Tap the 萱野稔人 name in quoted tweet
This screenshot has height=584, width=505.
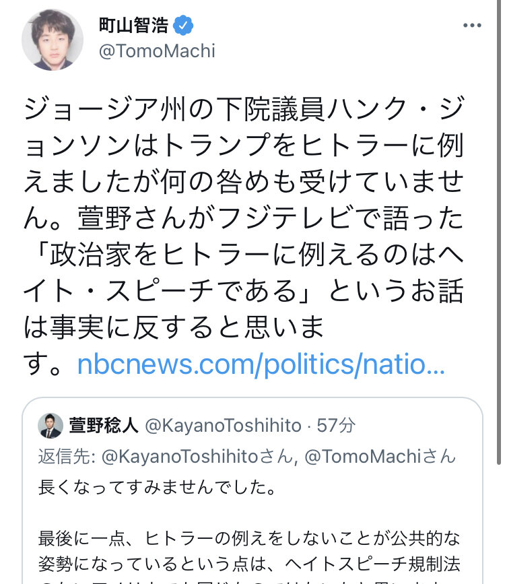click(x=103, y=425)
